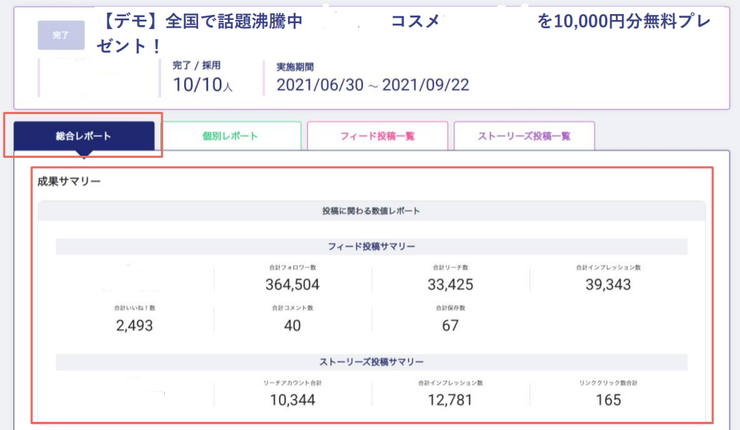Click the 合計フォロワー数 value 364,504
This screenshot has height=430, width=740.
tap(292, 284)
